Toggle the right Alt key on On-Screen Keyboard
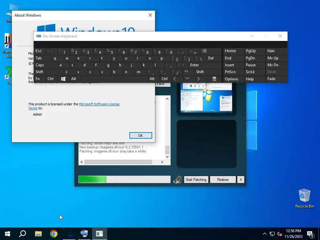This screenshot has height=240, width=320. 153,79
